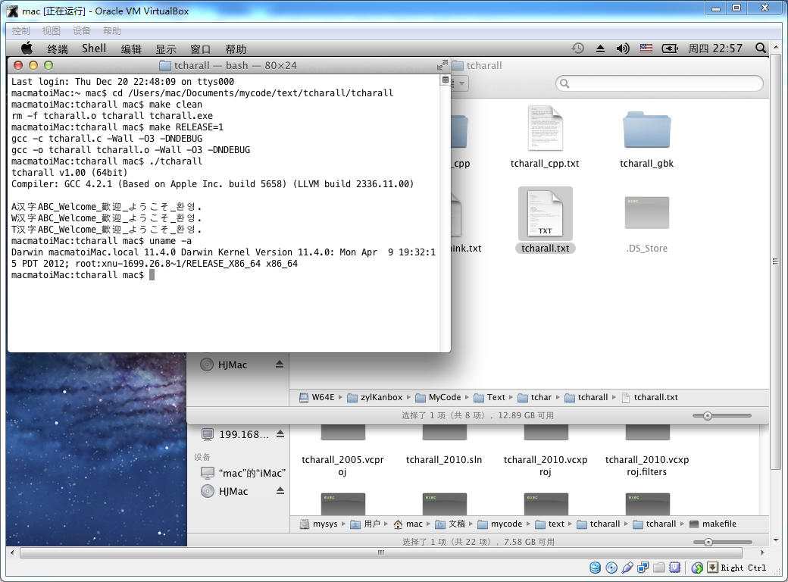Go to zylKanbox in the path bar
The height and width of the screenshot is (582, 788).
click(x=375, y=397)
